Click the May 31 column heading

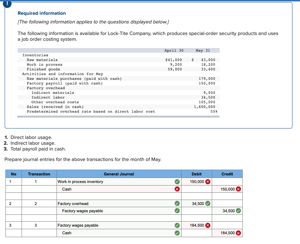(x=203, y=51)
